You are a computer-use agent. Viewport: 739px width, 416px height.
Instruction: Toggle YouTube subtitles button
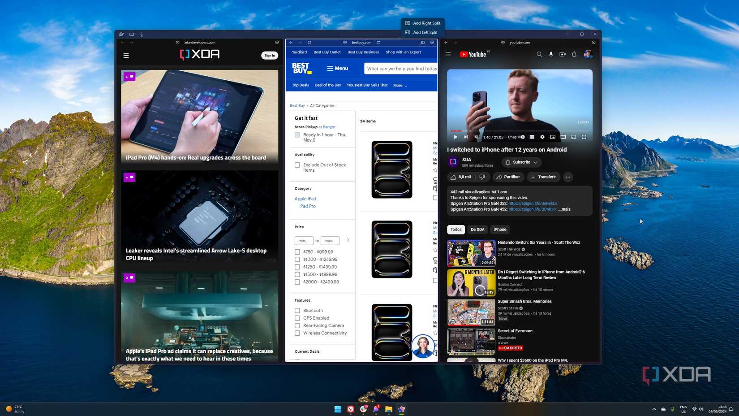click(x=532, y=137)
